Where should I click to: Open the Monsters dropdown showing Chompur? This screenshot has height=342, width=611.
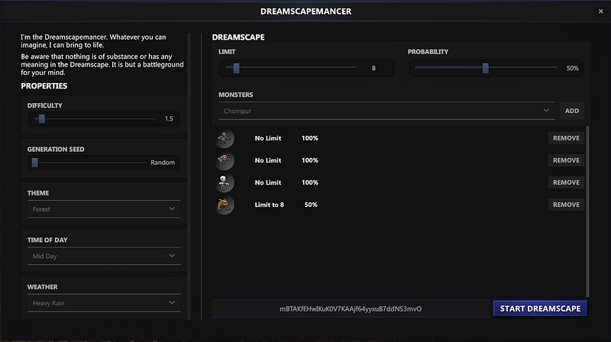tap(386, 111)
